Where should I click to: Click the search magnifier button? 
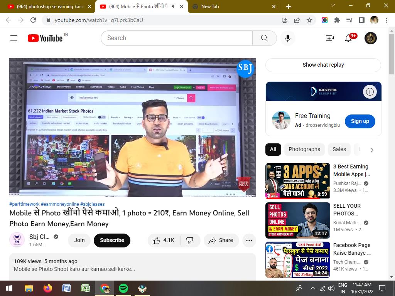point(264,38)
